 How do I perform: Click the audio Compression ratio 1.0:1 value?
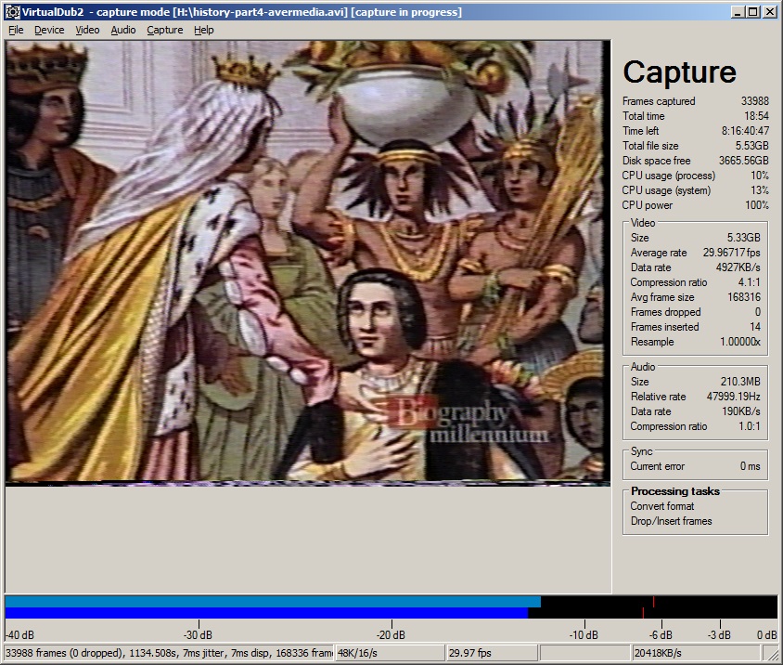[x=749, y=426]
